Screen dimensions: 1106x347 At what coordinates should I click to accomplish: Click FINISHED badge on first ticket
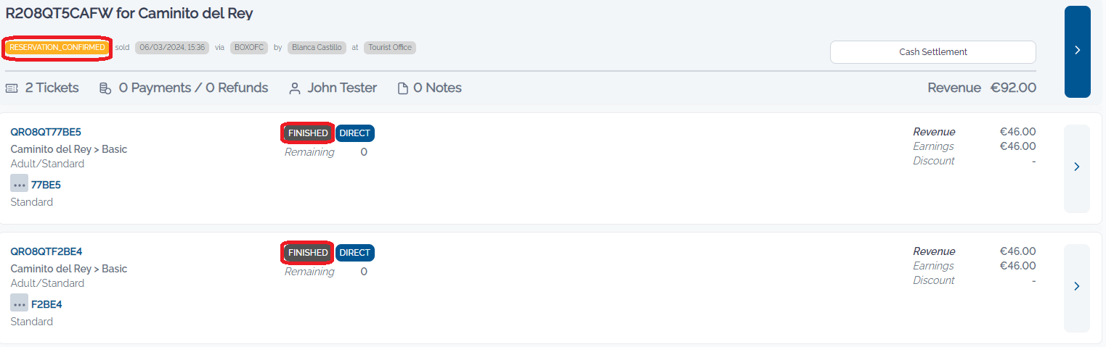(308, 133)
